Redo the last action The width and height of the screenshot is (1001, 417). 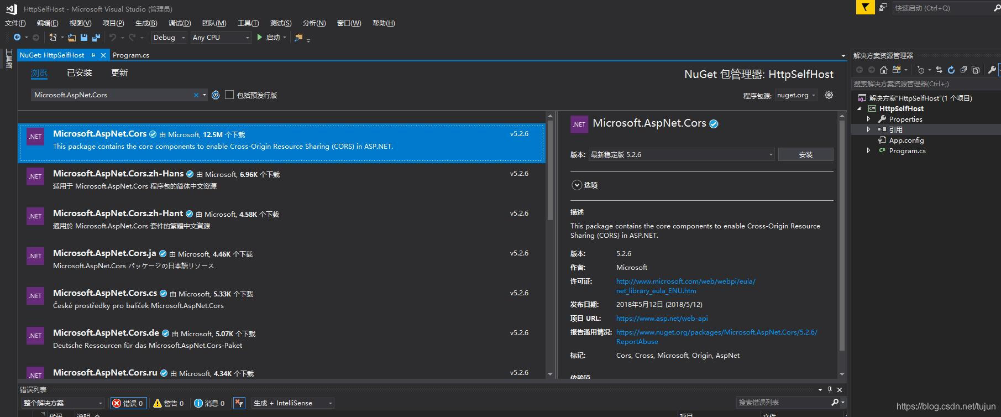[x=132, y=37]
